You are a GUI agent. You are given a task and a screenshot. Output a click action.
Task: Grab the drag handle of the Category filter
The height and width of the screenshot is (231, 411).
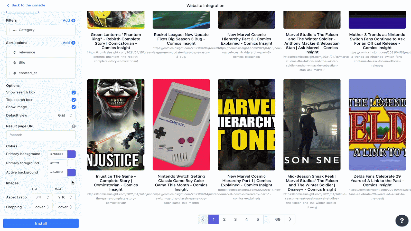click(x=10, y=30)
